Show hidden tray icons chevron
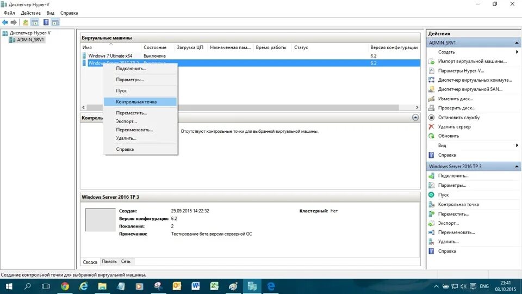Viewport: 522px width, 294px height. click(x=436, y=286)
